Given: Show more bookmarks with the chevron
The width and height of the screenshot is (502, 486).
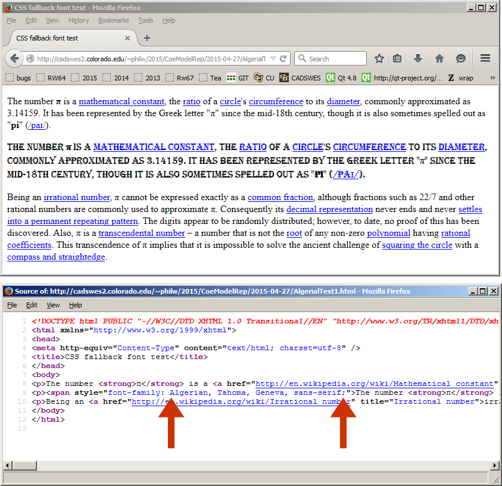Looking at the screenshot, I should (x=492, y=78).
